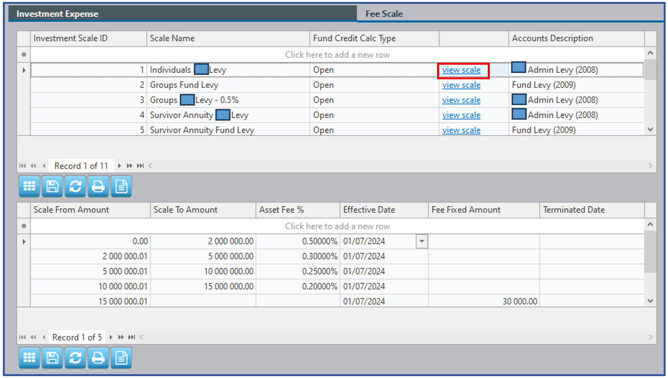Select the 0.20000% asset fee cell
The image size is (668, 378).
(x=298, y=287)
